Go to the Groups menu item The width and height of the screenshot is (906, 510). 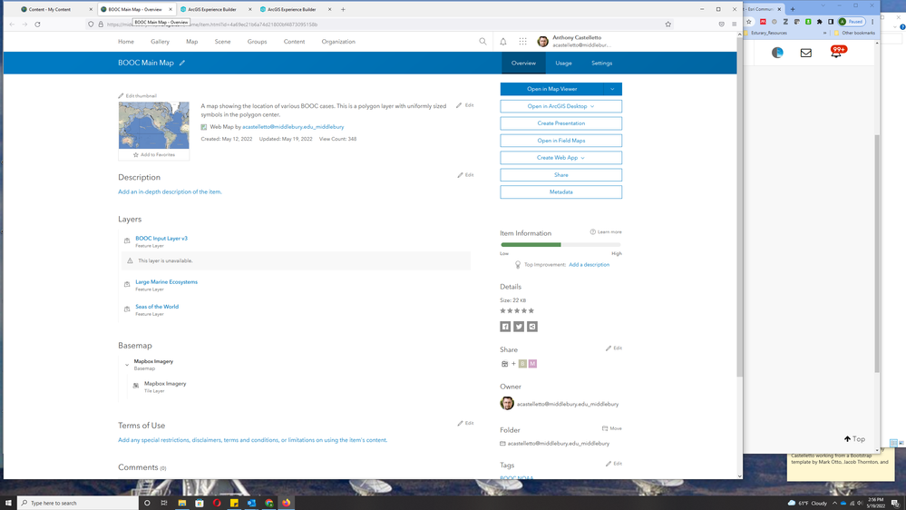pyautogui.click(x=258, y=42)
